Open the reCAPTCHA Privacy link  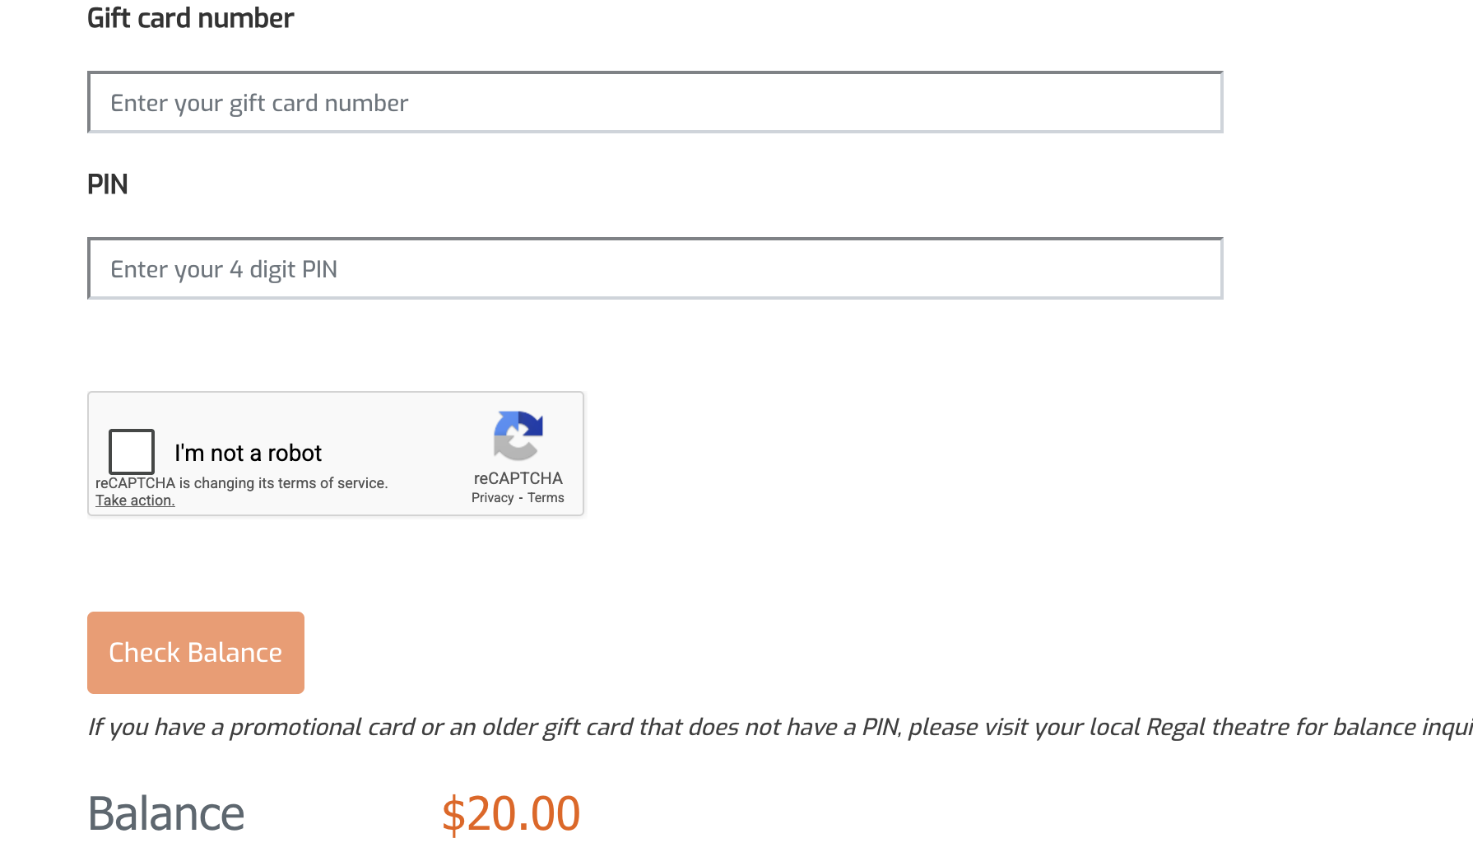(492, 498)
